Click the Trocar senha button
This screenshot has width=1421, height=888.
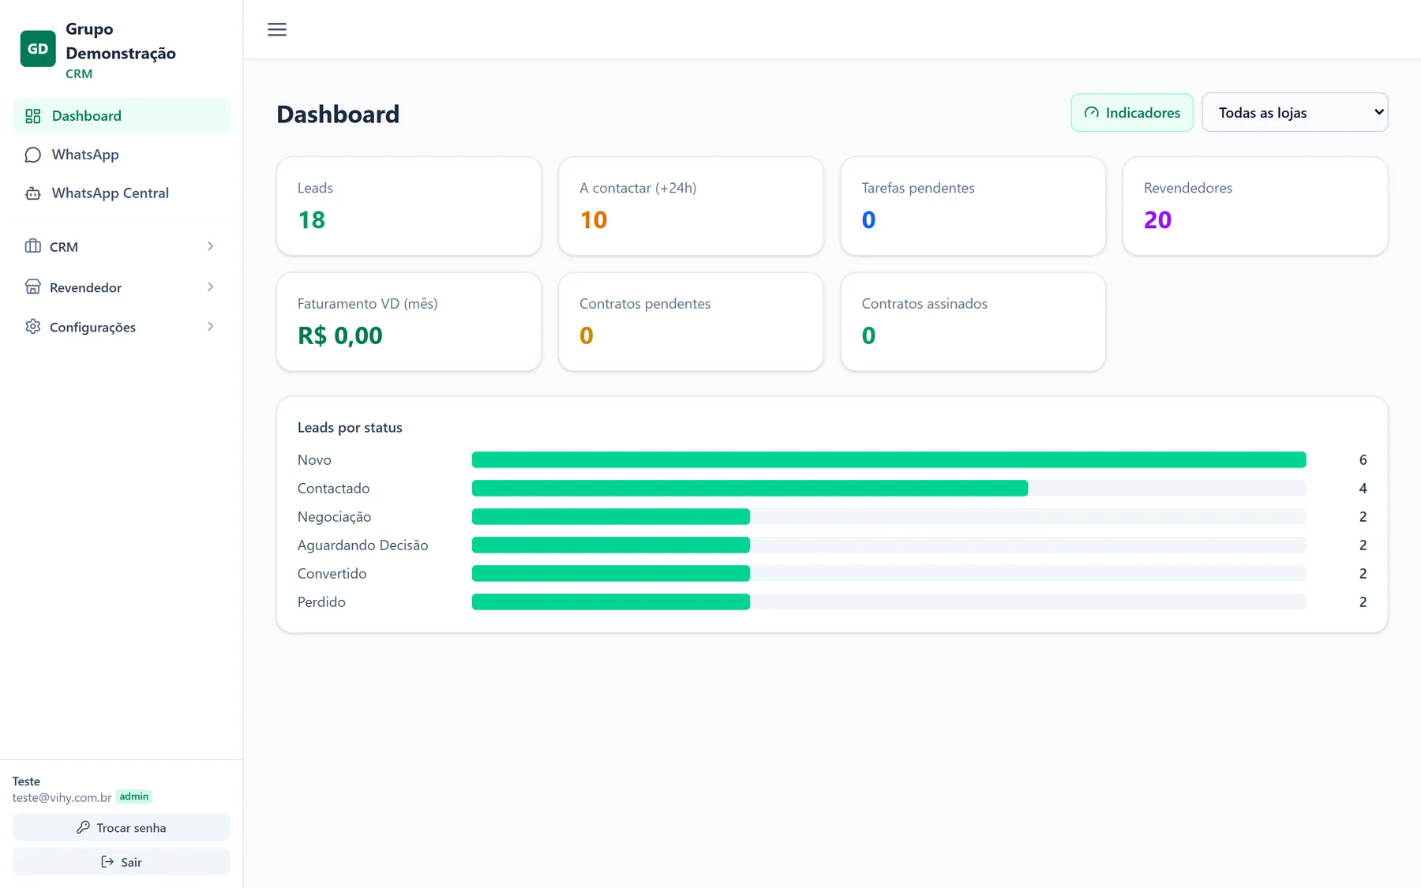pyautogui.click(x=122, y=827)
